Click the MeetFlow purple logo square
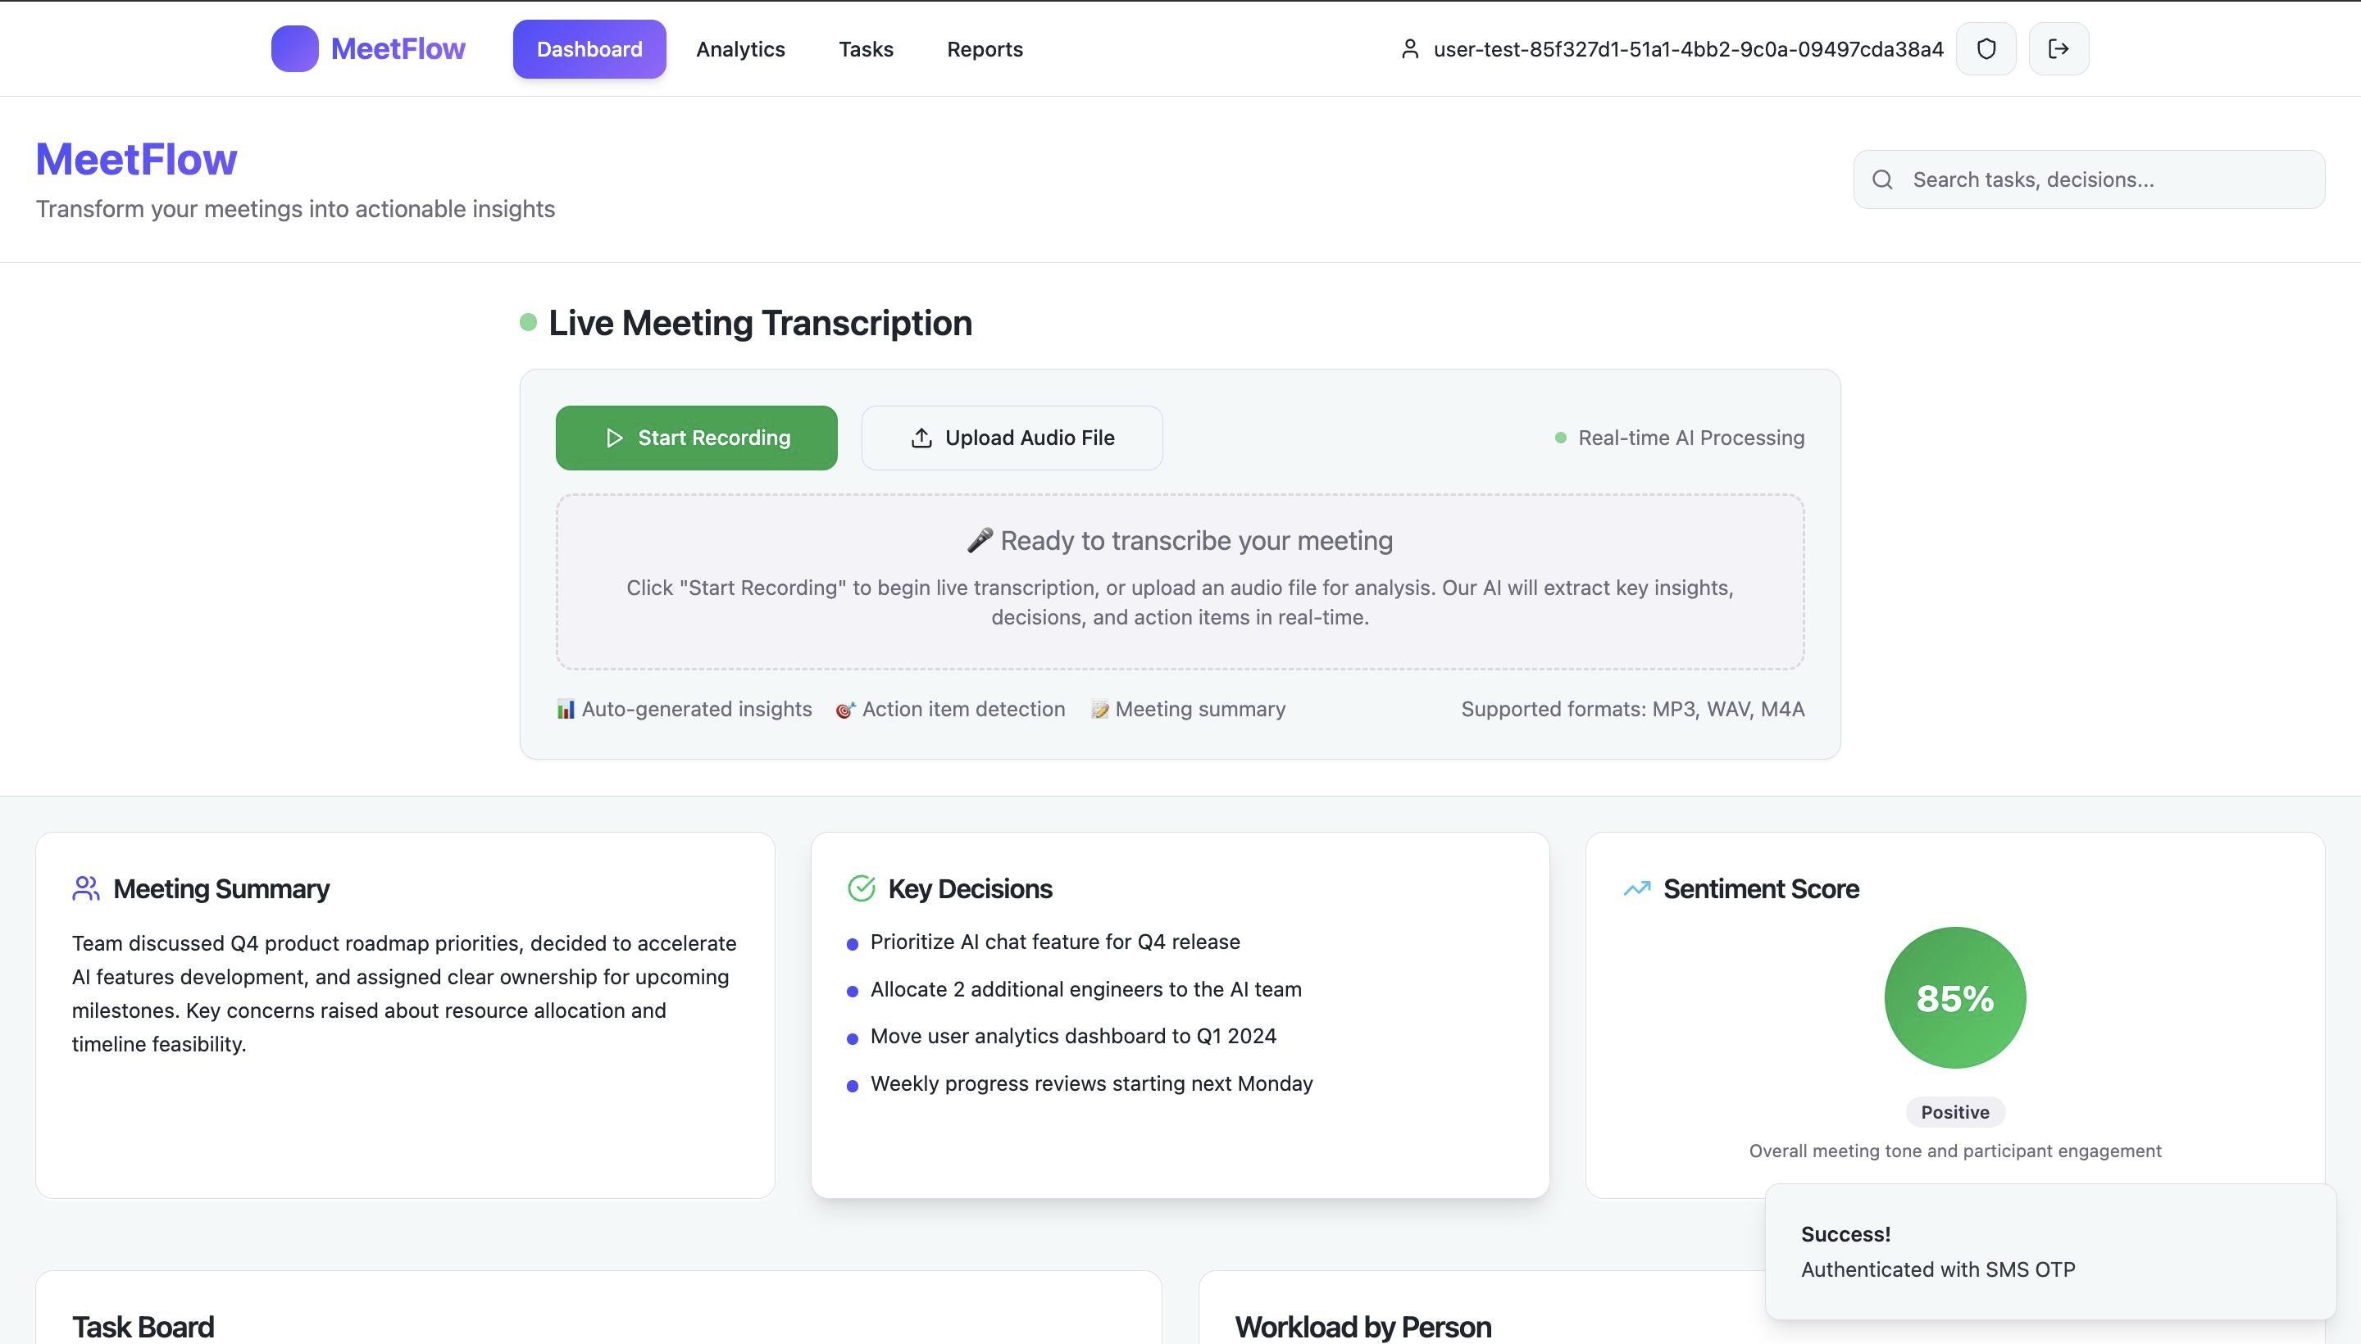Image resolution: width=2361 pixels, height=1344 pixels. point(294,49)
